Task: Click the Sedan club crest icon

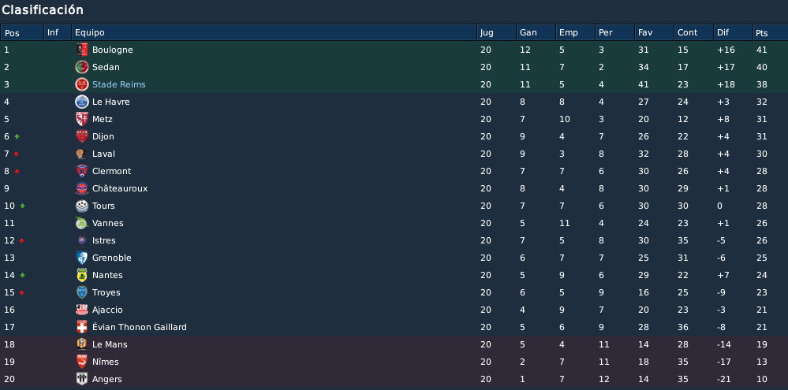Action: click(81, 67)
